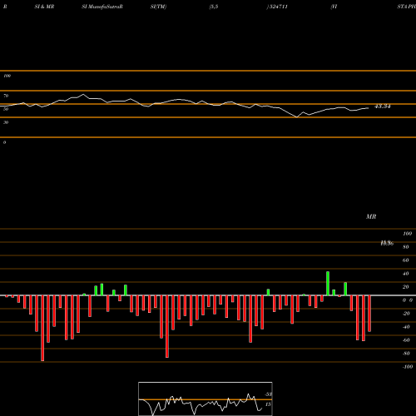Click the lowest dip of the RSI line
This screenshot has width=416, height=416.
click(297, 117)
